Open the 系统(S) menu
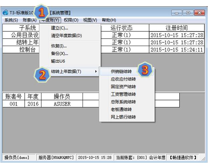 tap(11, 20)
